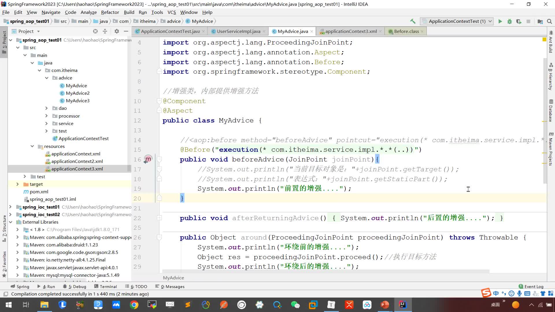
Task: Click the yellow inspection status indicator above the scrollbar
Action: (x=544, y=40)
